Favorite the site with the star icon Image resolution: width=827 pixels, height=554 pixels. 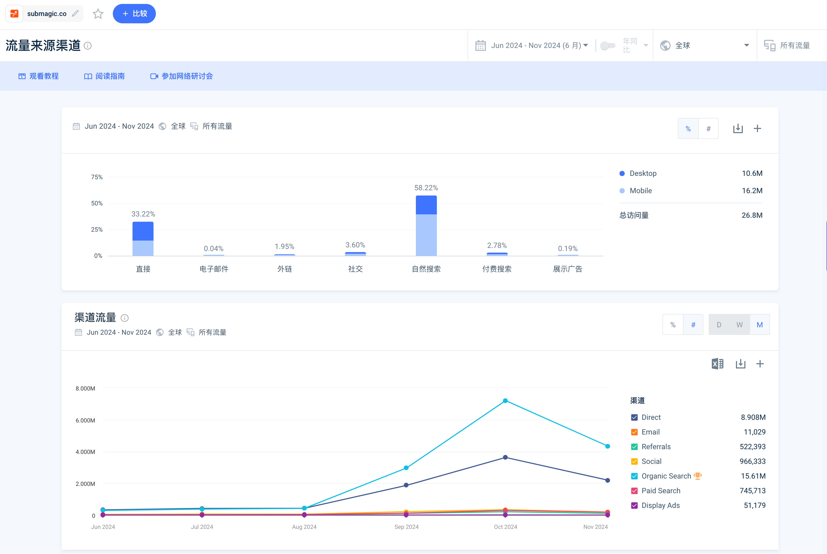click(98, 14)
